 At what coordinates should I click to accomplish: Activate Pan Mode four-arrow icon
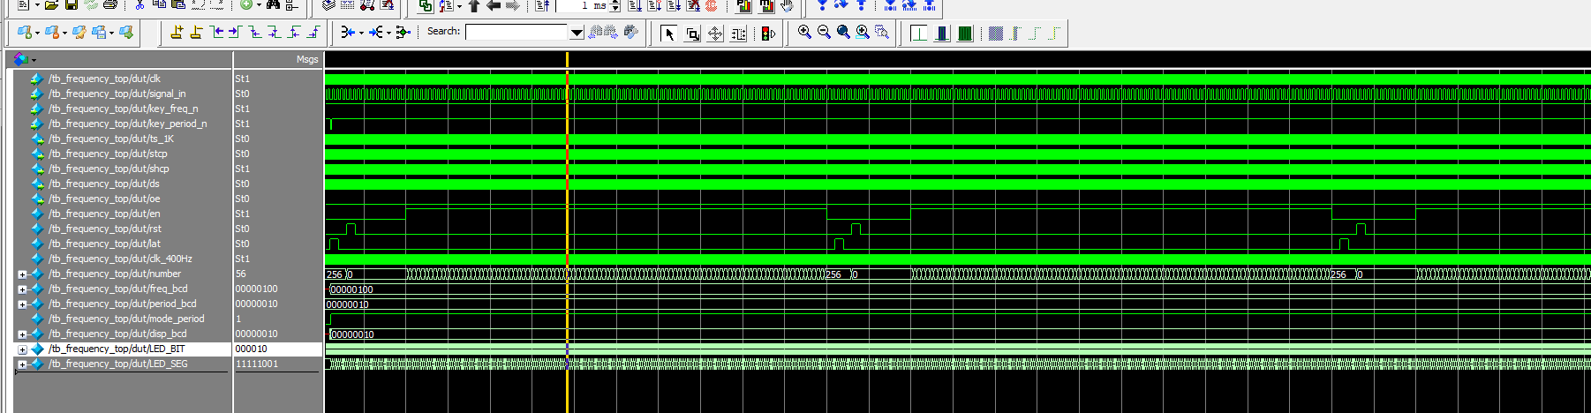click(715, 34)
